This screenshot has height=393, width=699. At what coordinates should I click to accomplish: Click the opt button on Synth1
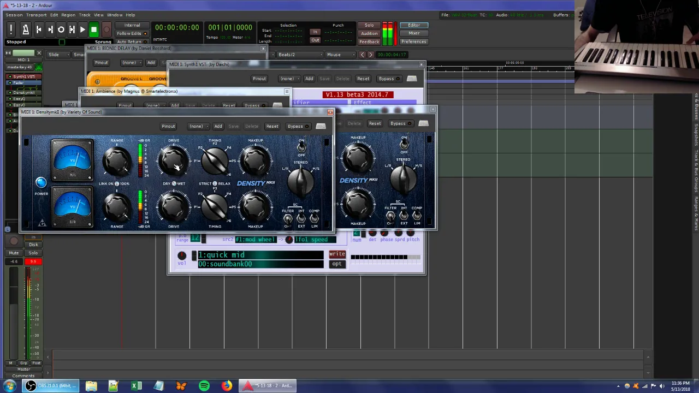pos(337,264)
